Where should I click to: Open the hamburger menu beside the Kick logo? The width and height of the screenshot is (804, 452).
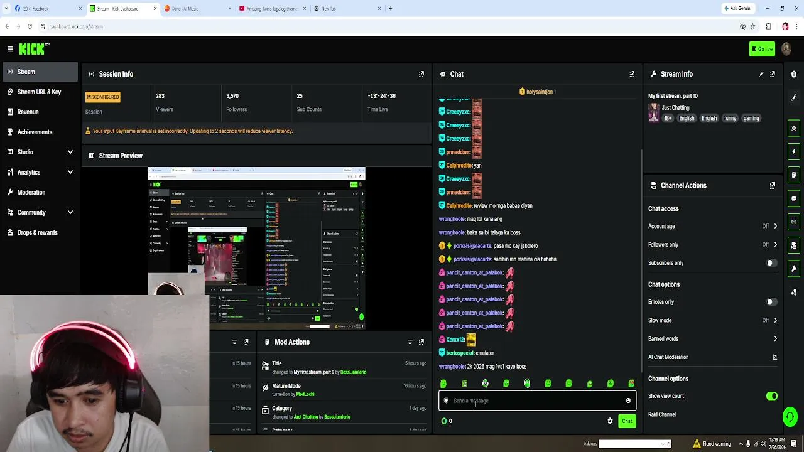coord(10,49)
